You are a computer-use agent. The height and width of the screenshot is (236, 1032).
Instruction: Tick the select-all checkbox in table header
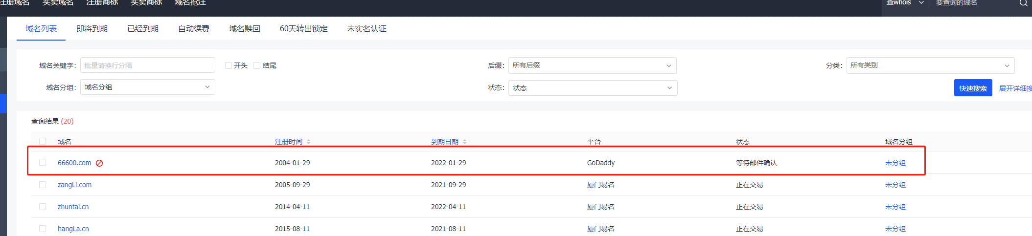43,141
